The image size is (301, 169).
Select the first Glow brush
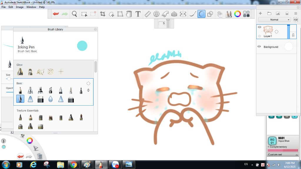coord(20,72)
